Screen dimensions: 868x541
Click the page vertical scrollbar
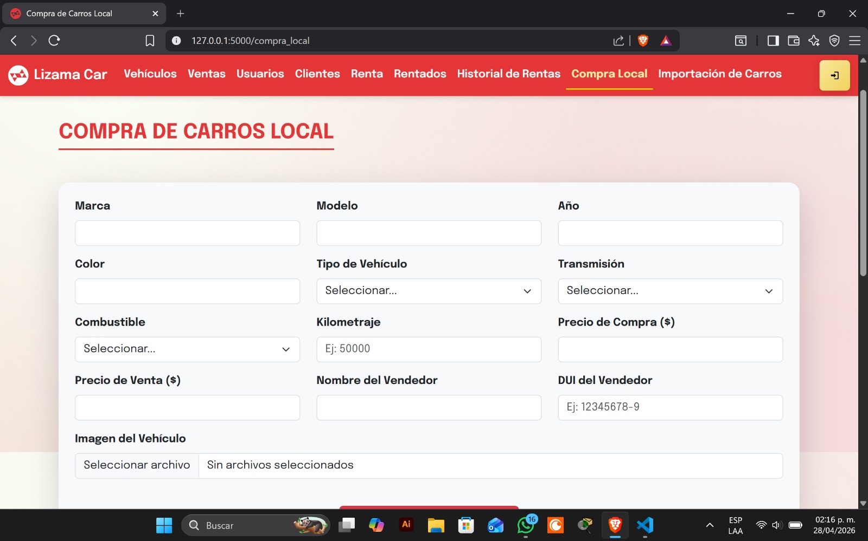[863, 183]
